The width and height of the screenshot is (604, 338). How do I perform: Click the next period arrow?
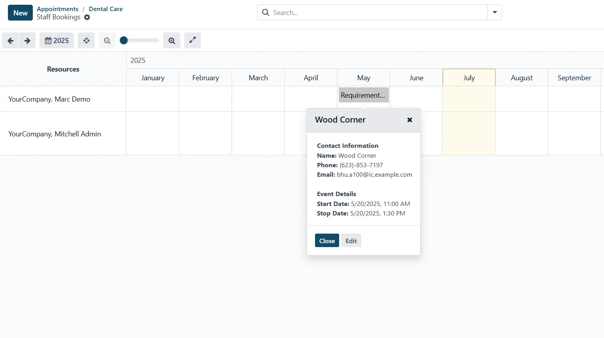[27, 41]
